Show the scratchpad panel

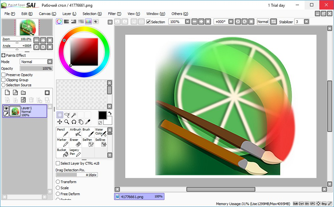tap(96, 21)
